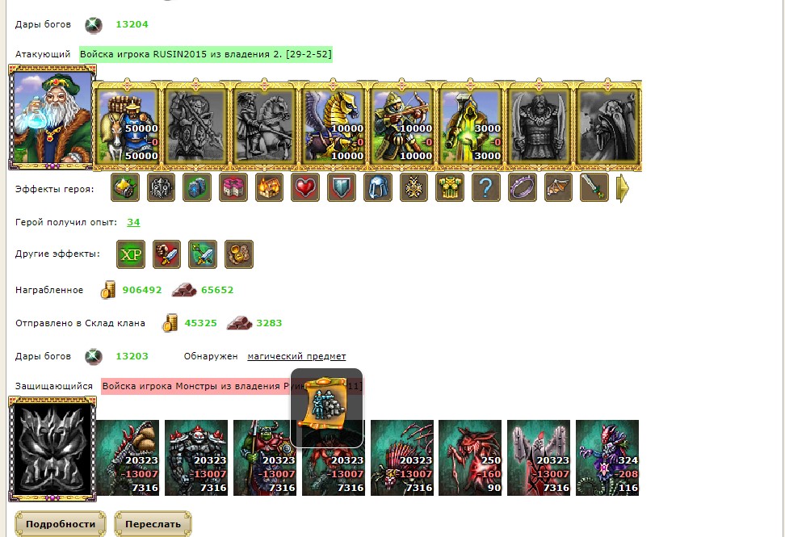Click the teal shield hero effect icon
The image size is (785, 537).
342,187
